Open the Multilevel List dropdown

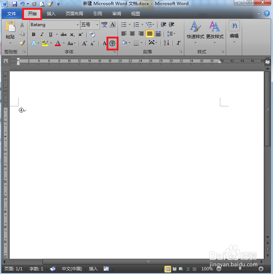(150, 24)
